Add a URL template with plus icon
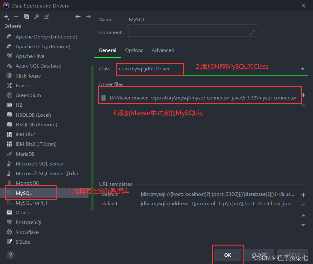Image resolution: width=313 pixels, height=264 pixels. click(x=303, y=195)
